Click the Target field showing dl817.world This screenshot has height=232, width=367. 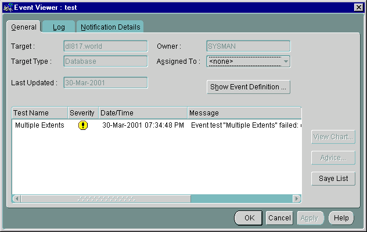(105, 46)
